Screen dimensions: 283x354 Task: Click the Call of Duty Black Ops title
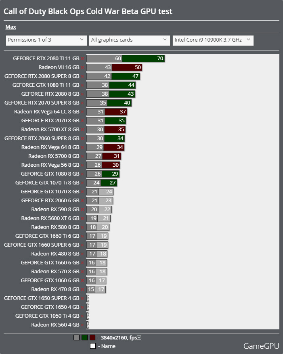point(88,11)
